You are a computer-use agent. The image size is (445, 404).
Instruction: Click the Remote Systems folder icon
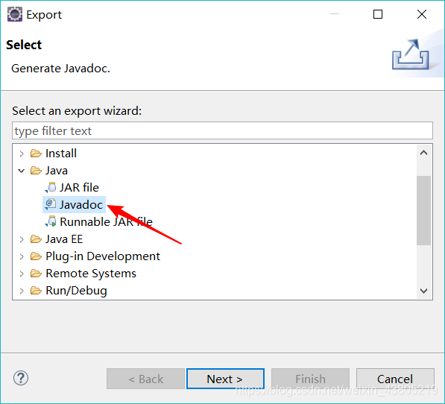(x=36, y=274)
